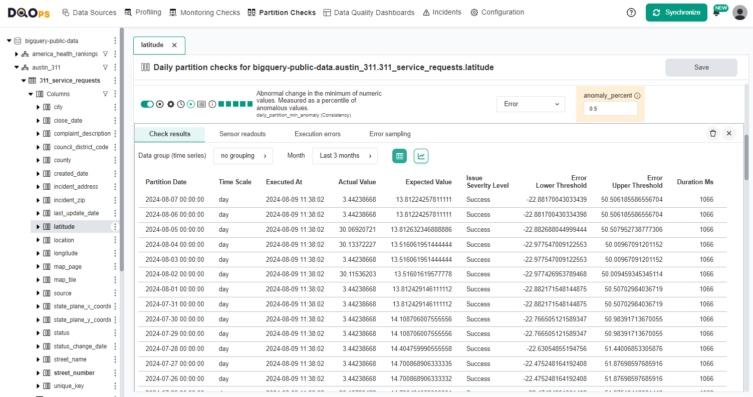Expand the incident_zip column node
The width and height of the screenshot is (753, 397).
39,200
